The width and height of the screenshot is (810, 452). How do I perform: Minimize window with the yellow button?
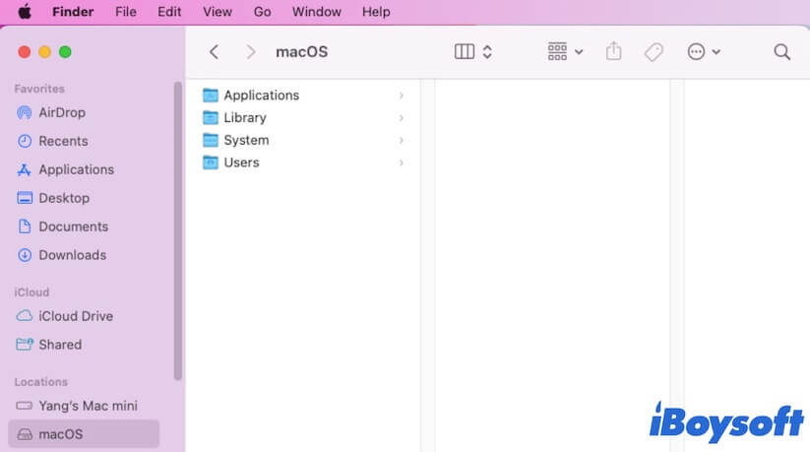(x=44, y=52)
